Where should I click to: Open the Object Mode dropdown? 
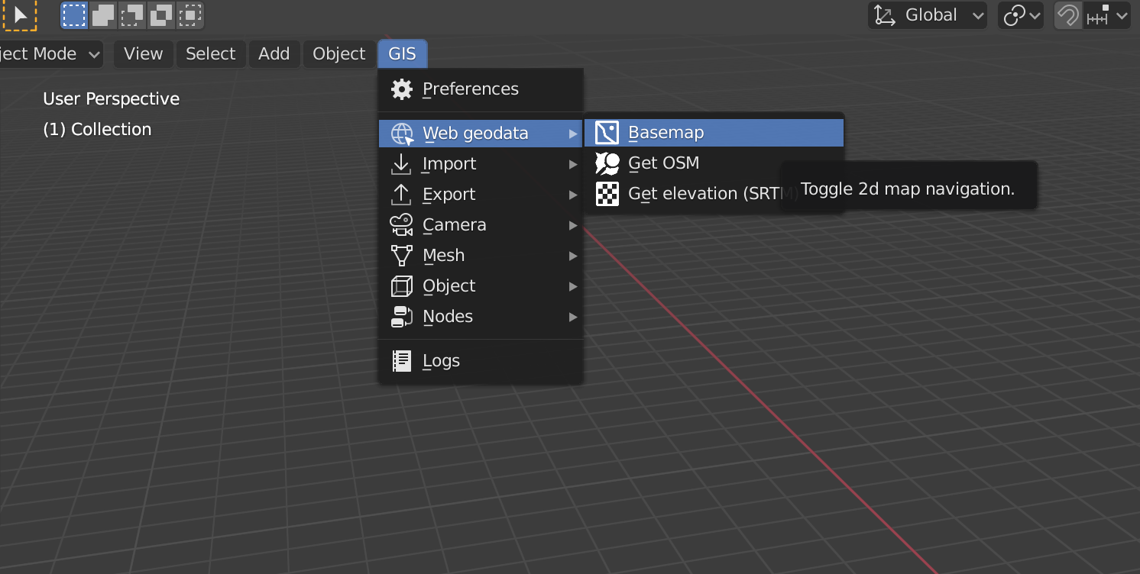(x=50, y=54)
